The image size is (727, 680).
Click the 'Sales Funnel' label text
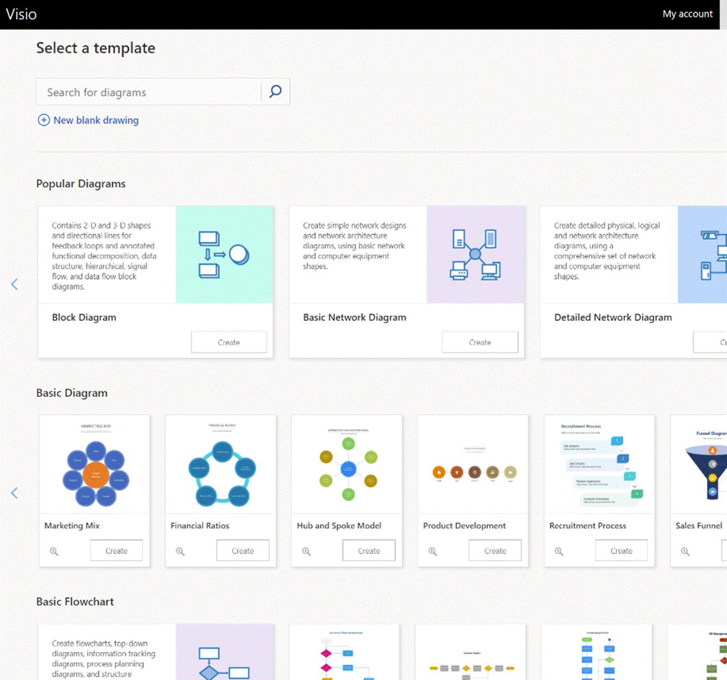pos(699,526)
